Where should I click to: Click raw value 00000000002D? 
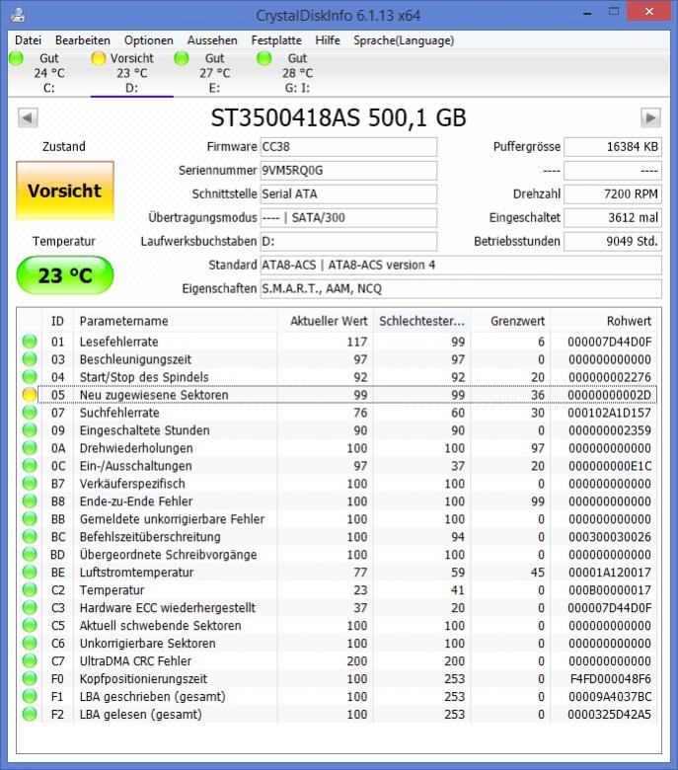point(609,395)
